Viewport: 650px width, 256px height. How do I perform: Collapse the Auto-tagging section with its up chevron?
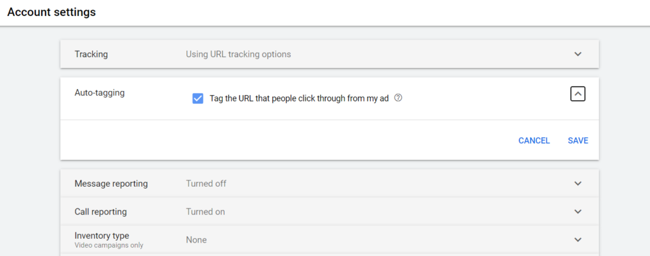[578, 93]
